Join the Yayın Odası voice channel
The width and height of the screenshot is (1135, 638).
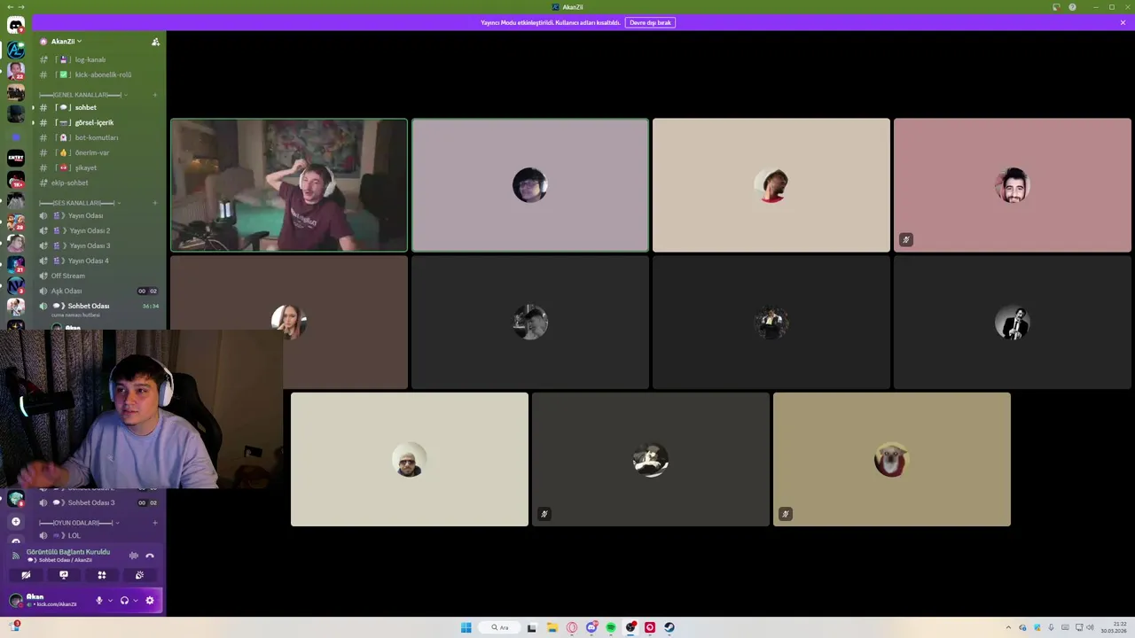click(98, 215)
